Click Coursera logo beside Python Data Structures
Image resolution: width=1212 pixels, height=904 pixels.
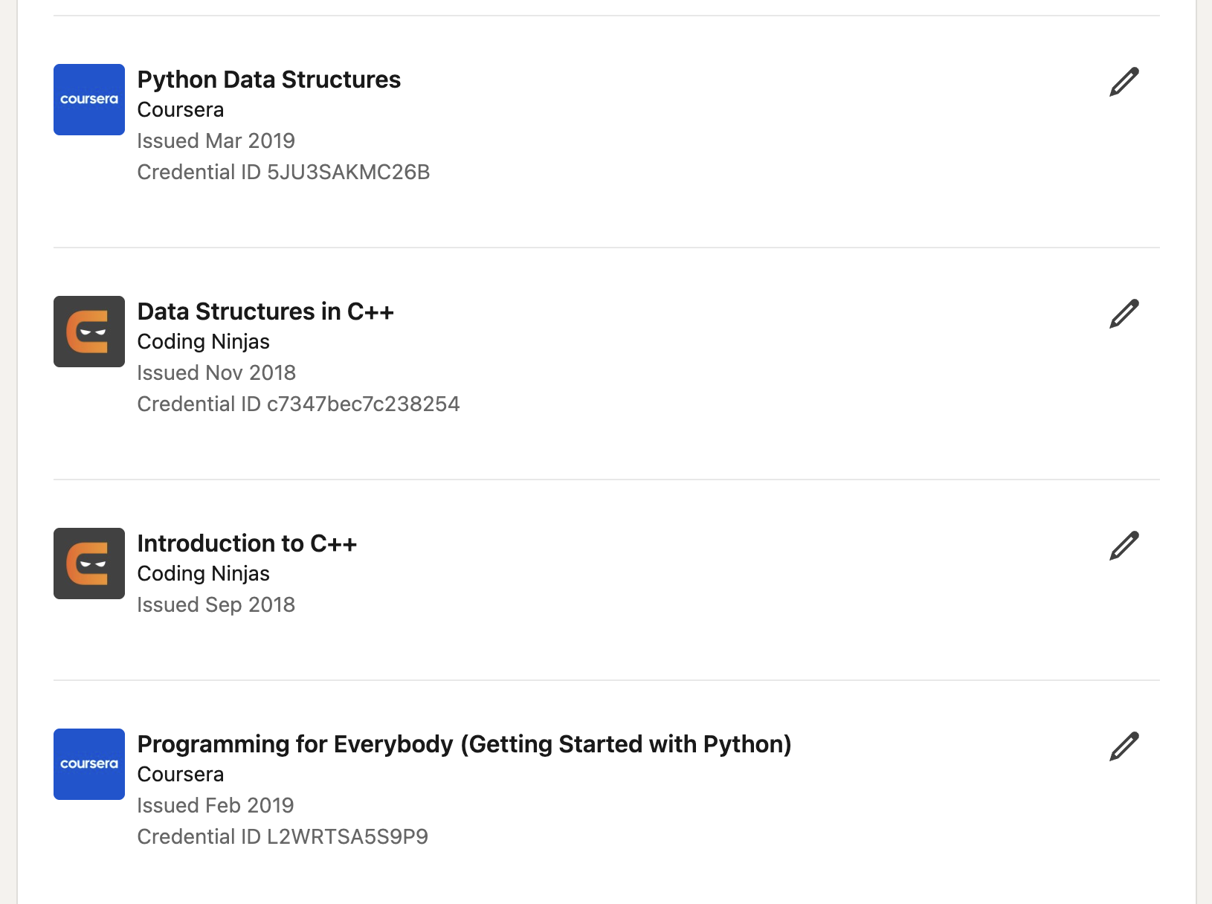pyautogui.click(x=89, y=100)
